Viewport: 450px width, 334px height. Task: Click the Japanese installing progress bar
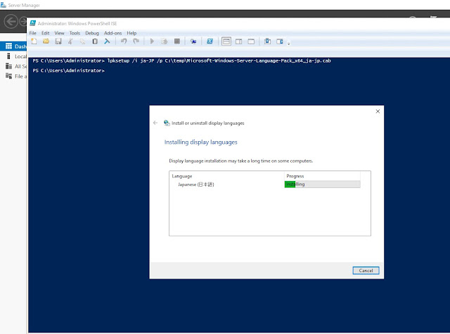322,184
